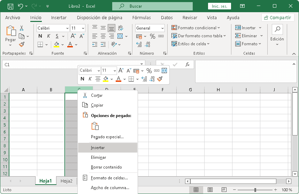The image size is (299, 194).
Task: Expand Dar formato como tabla dropdown
Action: [225, 36]
